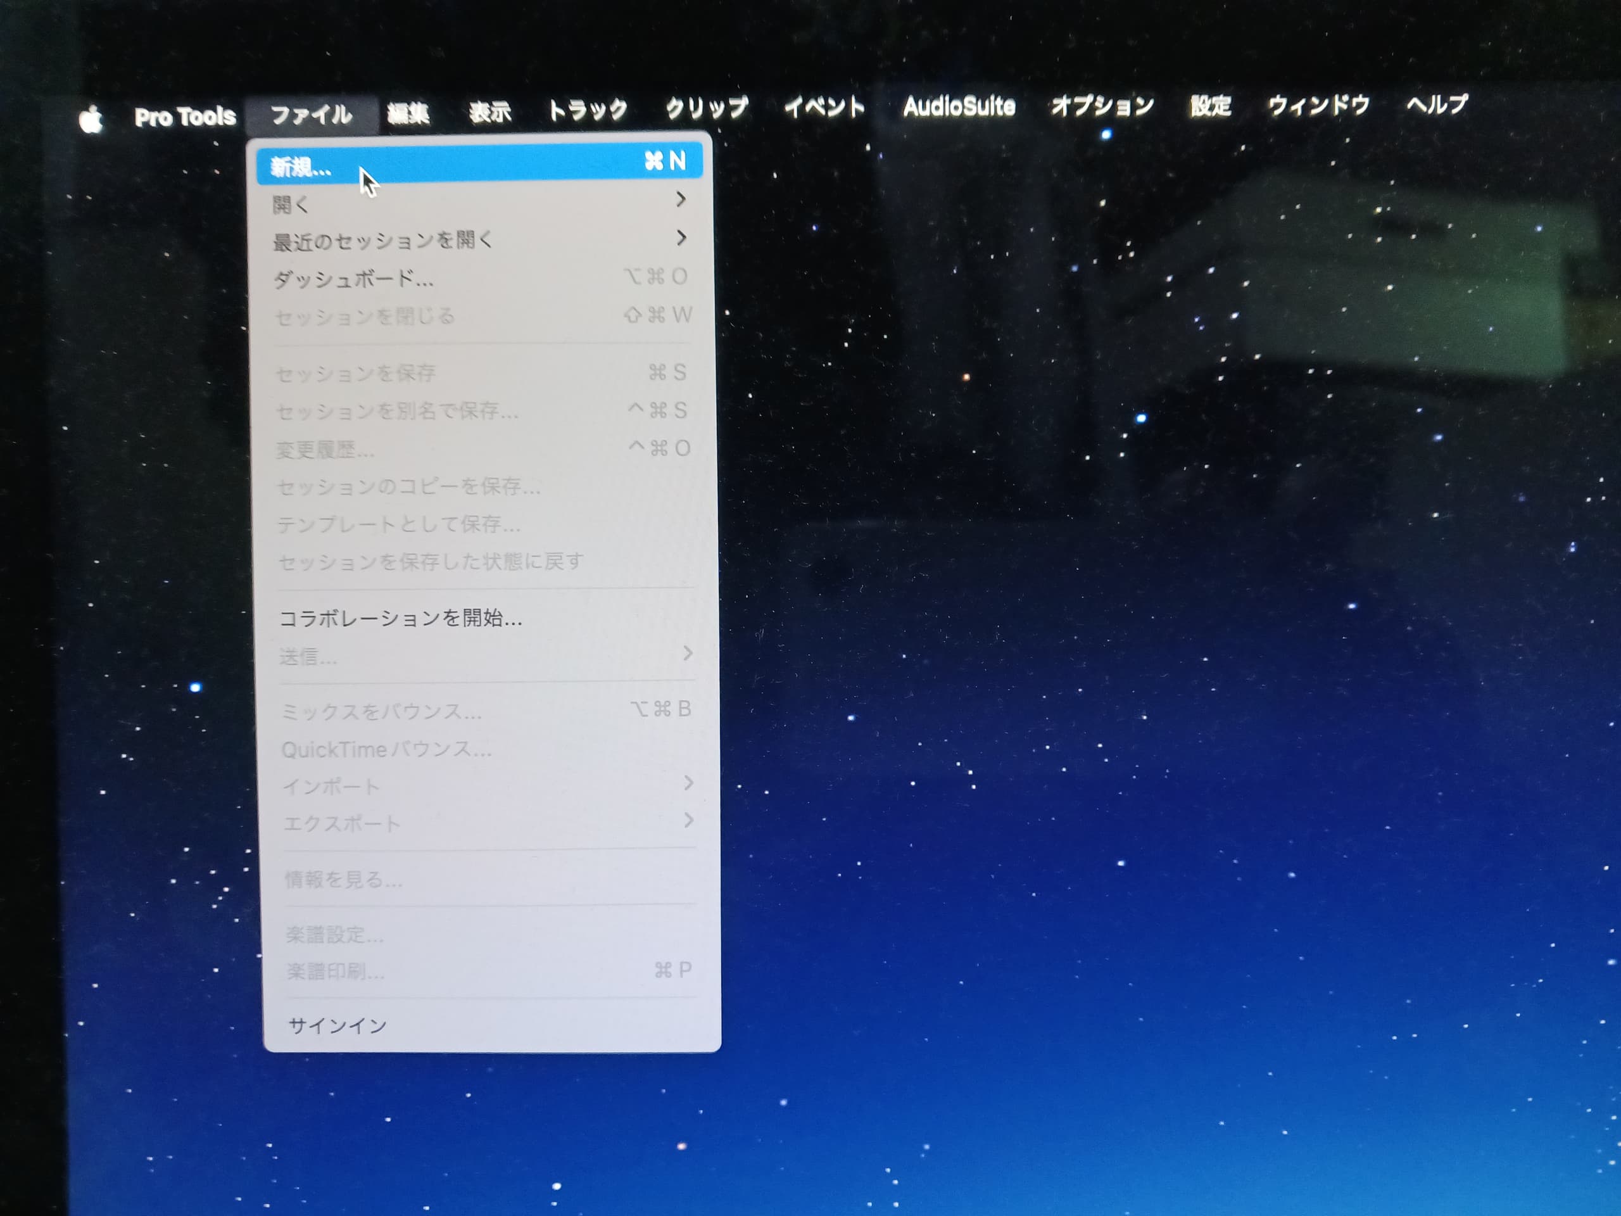Viewport: 1621px width, 1216px height.
Task: Open the オプション menu
Action: pyautogui.click(x=1102, y=106)
